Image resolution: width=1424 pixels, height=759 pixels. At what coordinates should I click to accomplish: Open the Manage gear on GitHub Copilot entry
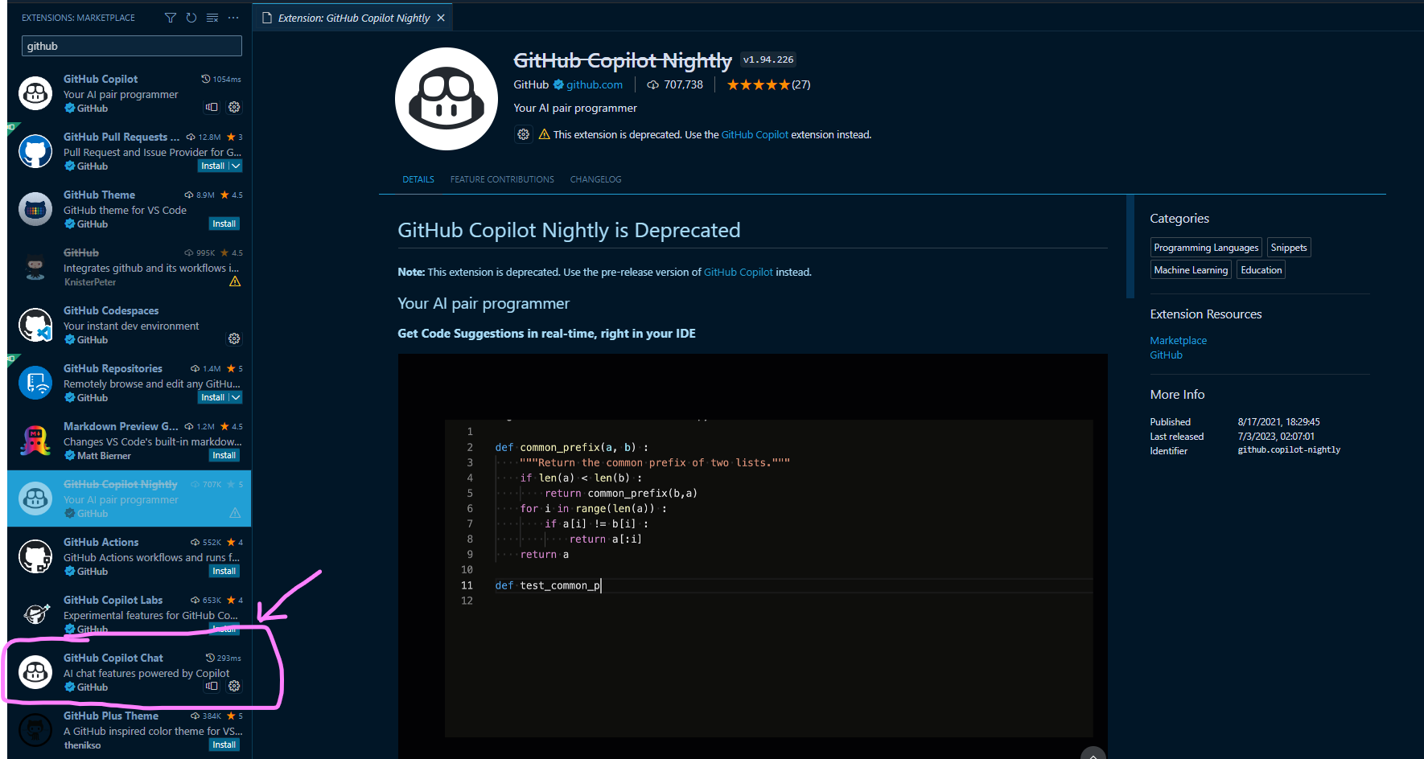pos(234,107)
